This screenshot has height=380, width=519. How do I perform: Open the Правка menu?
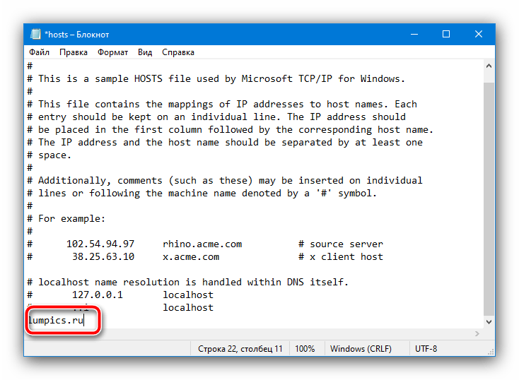click(x=74, y=52)
